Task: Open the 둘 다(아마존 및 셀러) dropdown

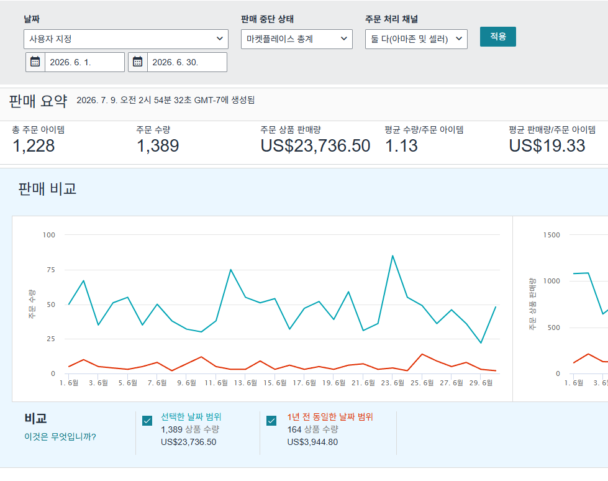Action: (x=416, y=39)
